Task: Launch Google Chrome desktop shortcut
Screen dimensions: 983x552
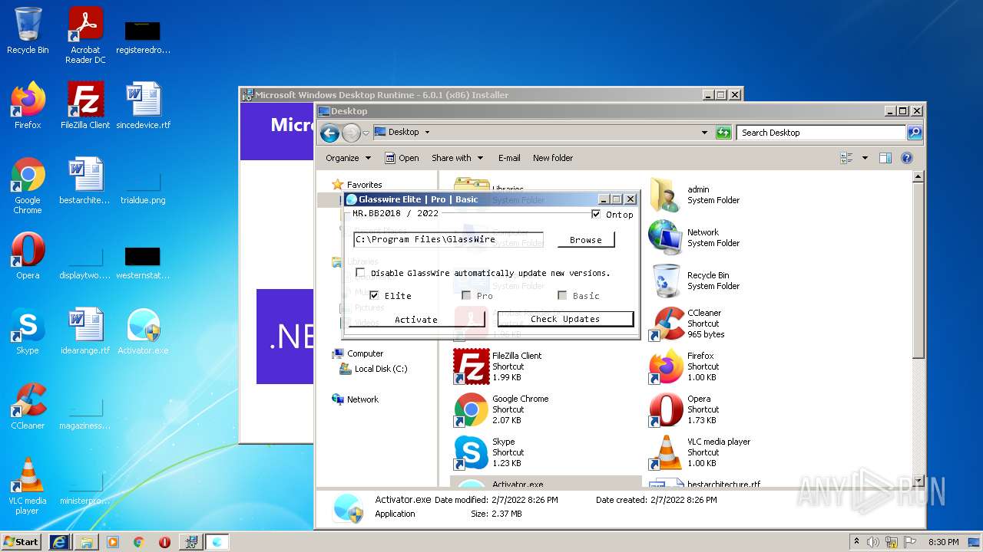Action: pyautogui.click(x=28, y=186)
